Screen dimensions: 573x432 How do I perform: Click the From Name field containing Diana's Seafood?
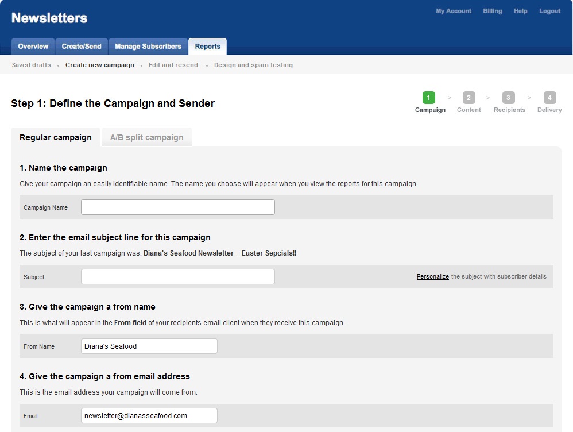(x=149, y=346)
